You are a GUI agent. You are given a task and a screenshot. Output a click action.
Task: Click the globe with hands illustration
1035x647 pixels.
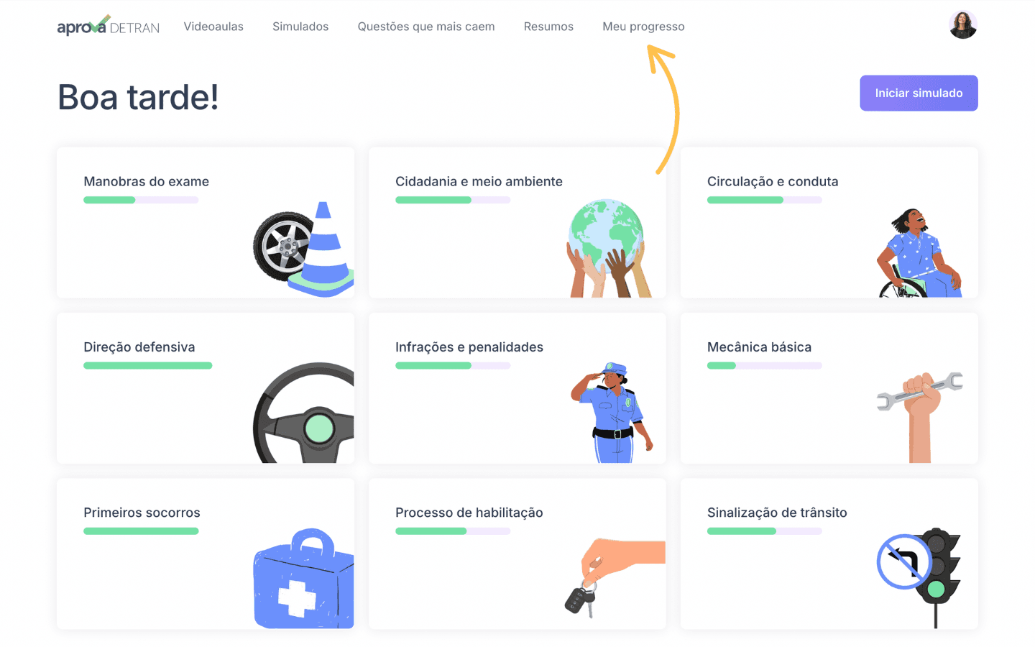coord(608,248)
